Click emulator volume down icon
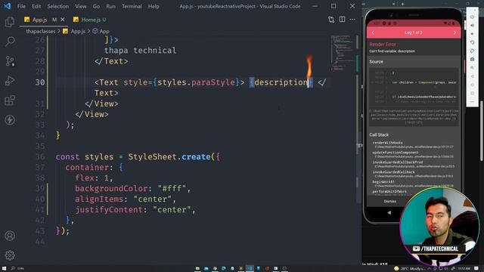The width and height of the screenshot is (484, 272). pyautogui.click(x=472, y=34)
